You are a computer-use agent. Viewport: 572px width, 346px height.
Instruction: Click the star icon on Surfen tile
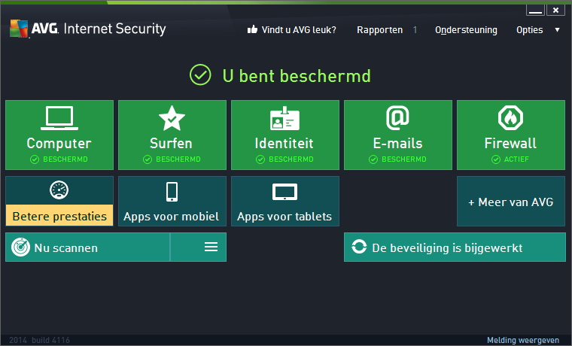click(x=172, y=118)
